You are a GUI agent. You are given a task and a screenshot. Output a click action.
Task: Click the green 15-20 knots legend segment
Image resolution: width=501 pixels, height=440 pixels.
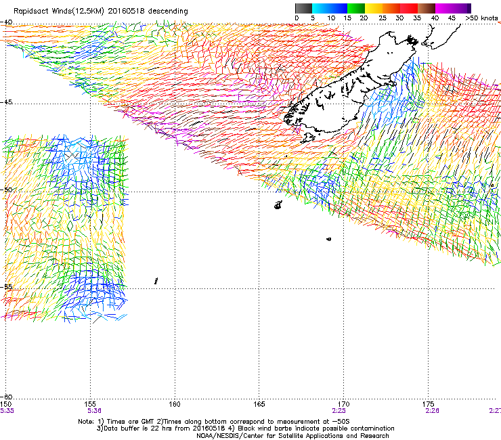pyautogui.click(x=356, y=8)
